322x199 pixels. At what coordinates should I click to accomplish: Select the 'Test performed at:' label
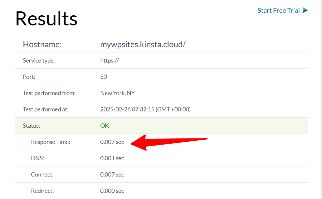click(x=46, y=109)
